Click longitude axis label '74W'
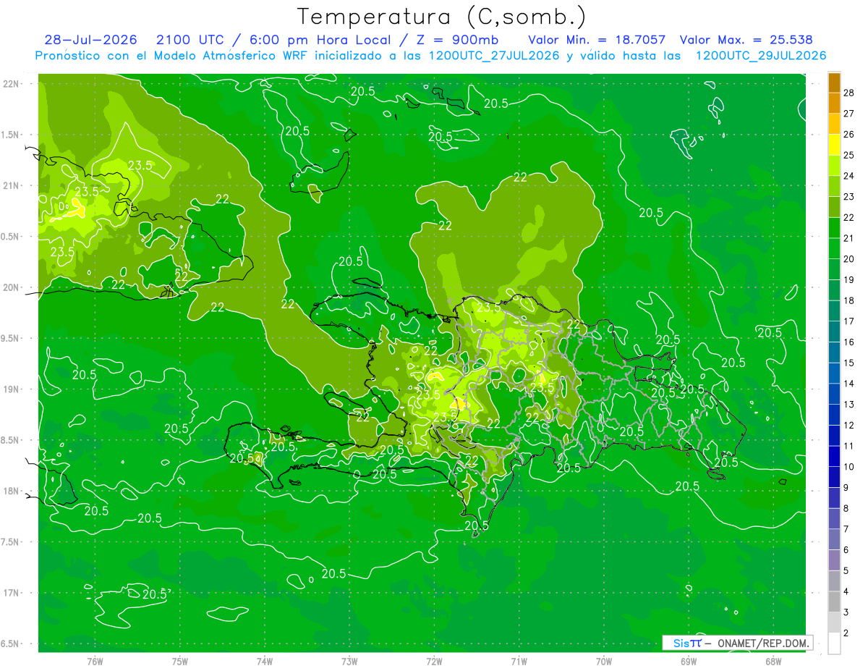This screenshot has width=868, height=671. coord(265,661)
